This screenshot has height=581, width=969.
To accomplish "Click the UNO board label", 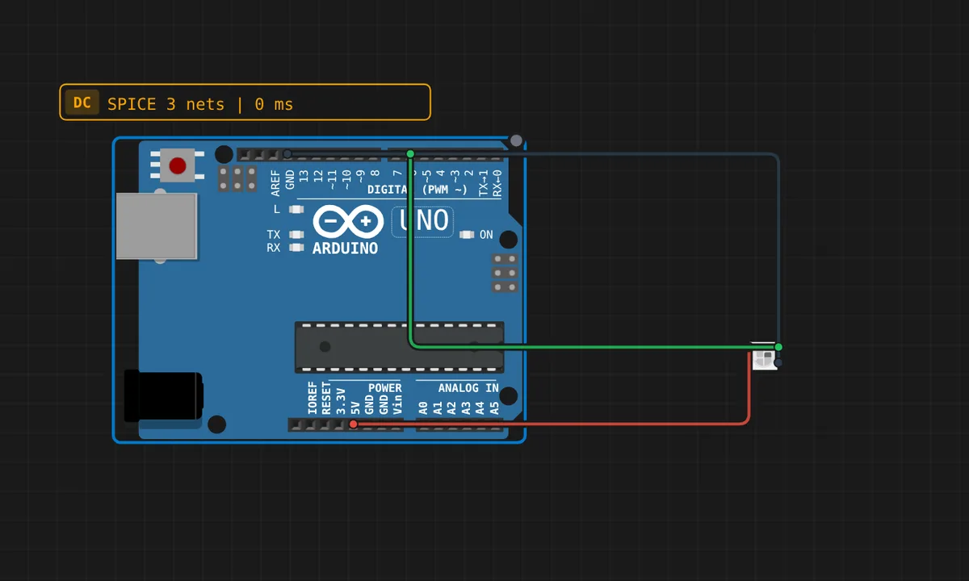I will 423,221.
